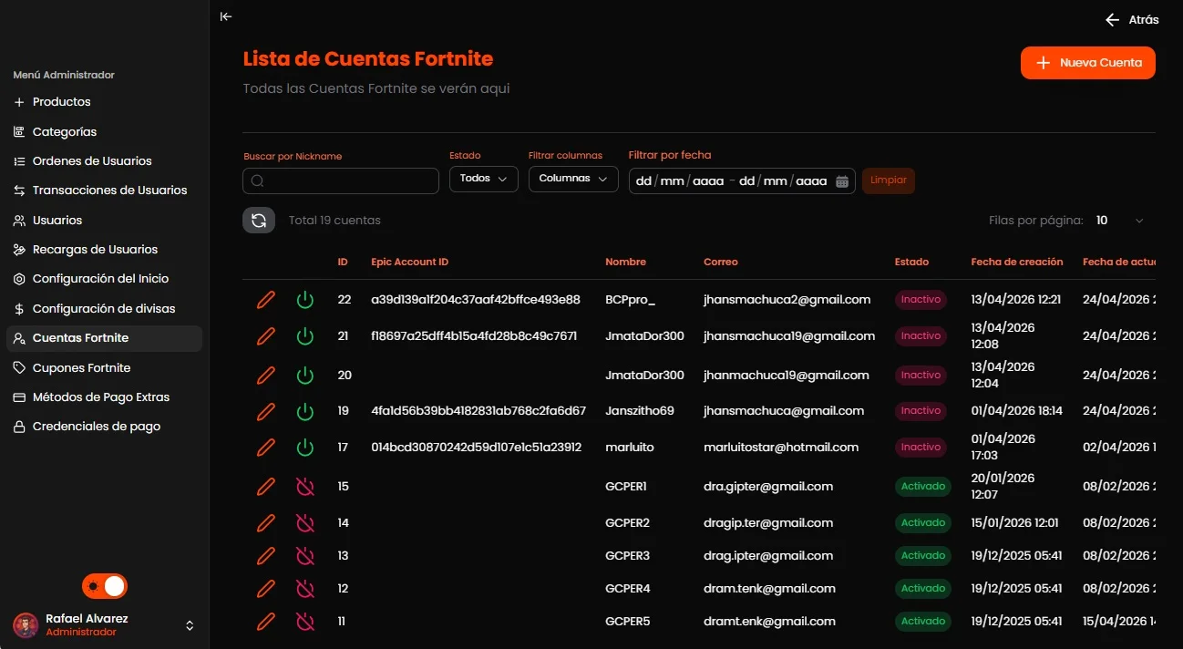Click Nombre column header
The image size is (1183, 649).
click(x=626, y=263)
